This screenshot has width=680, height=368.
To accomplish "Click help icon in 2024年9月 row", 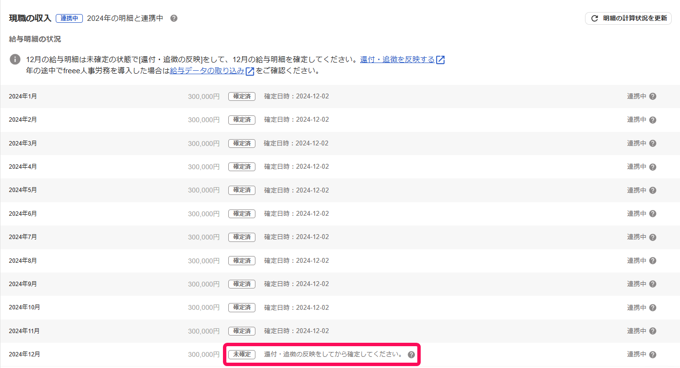I will (x=653, y=284).
